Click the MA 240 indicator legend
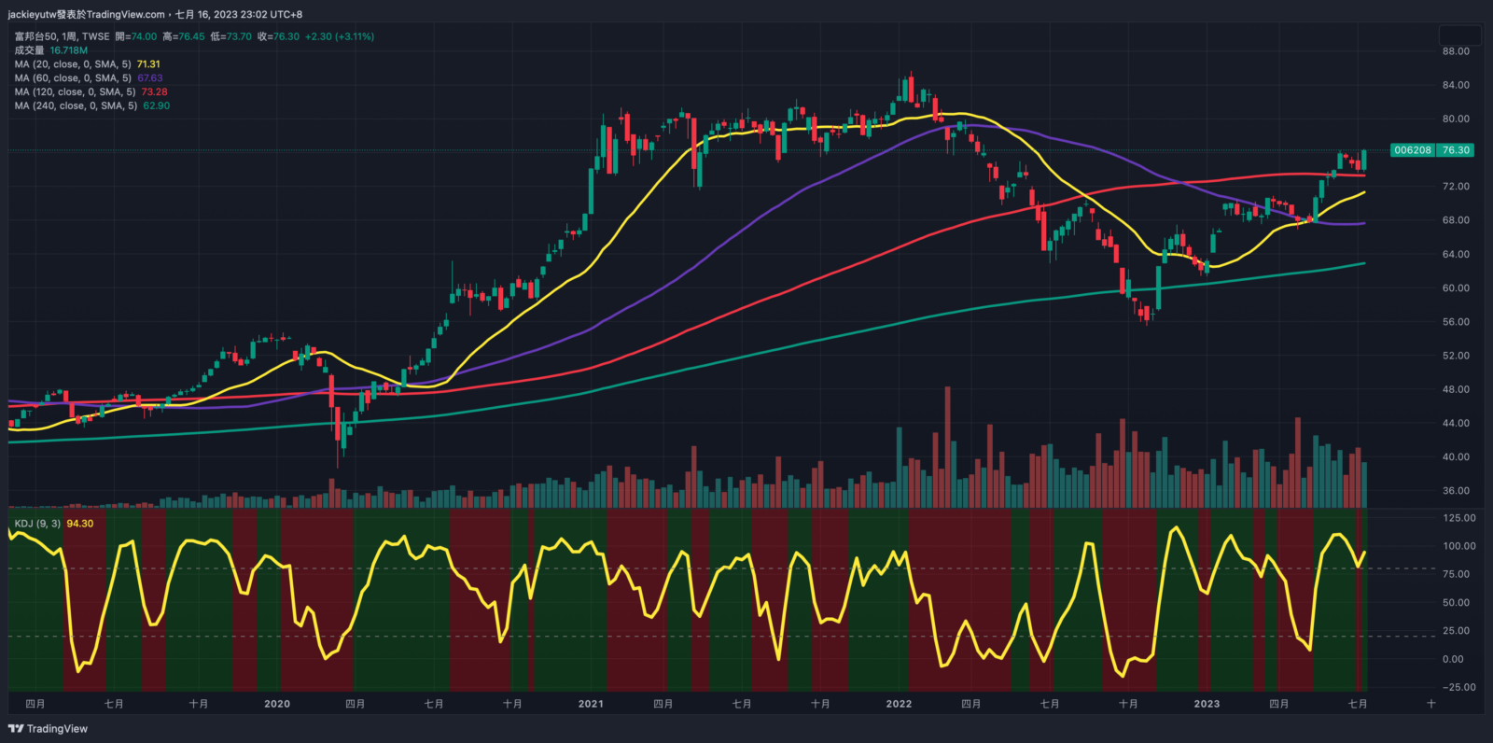 pos(76,105)
